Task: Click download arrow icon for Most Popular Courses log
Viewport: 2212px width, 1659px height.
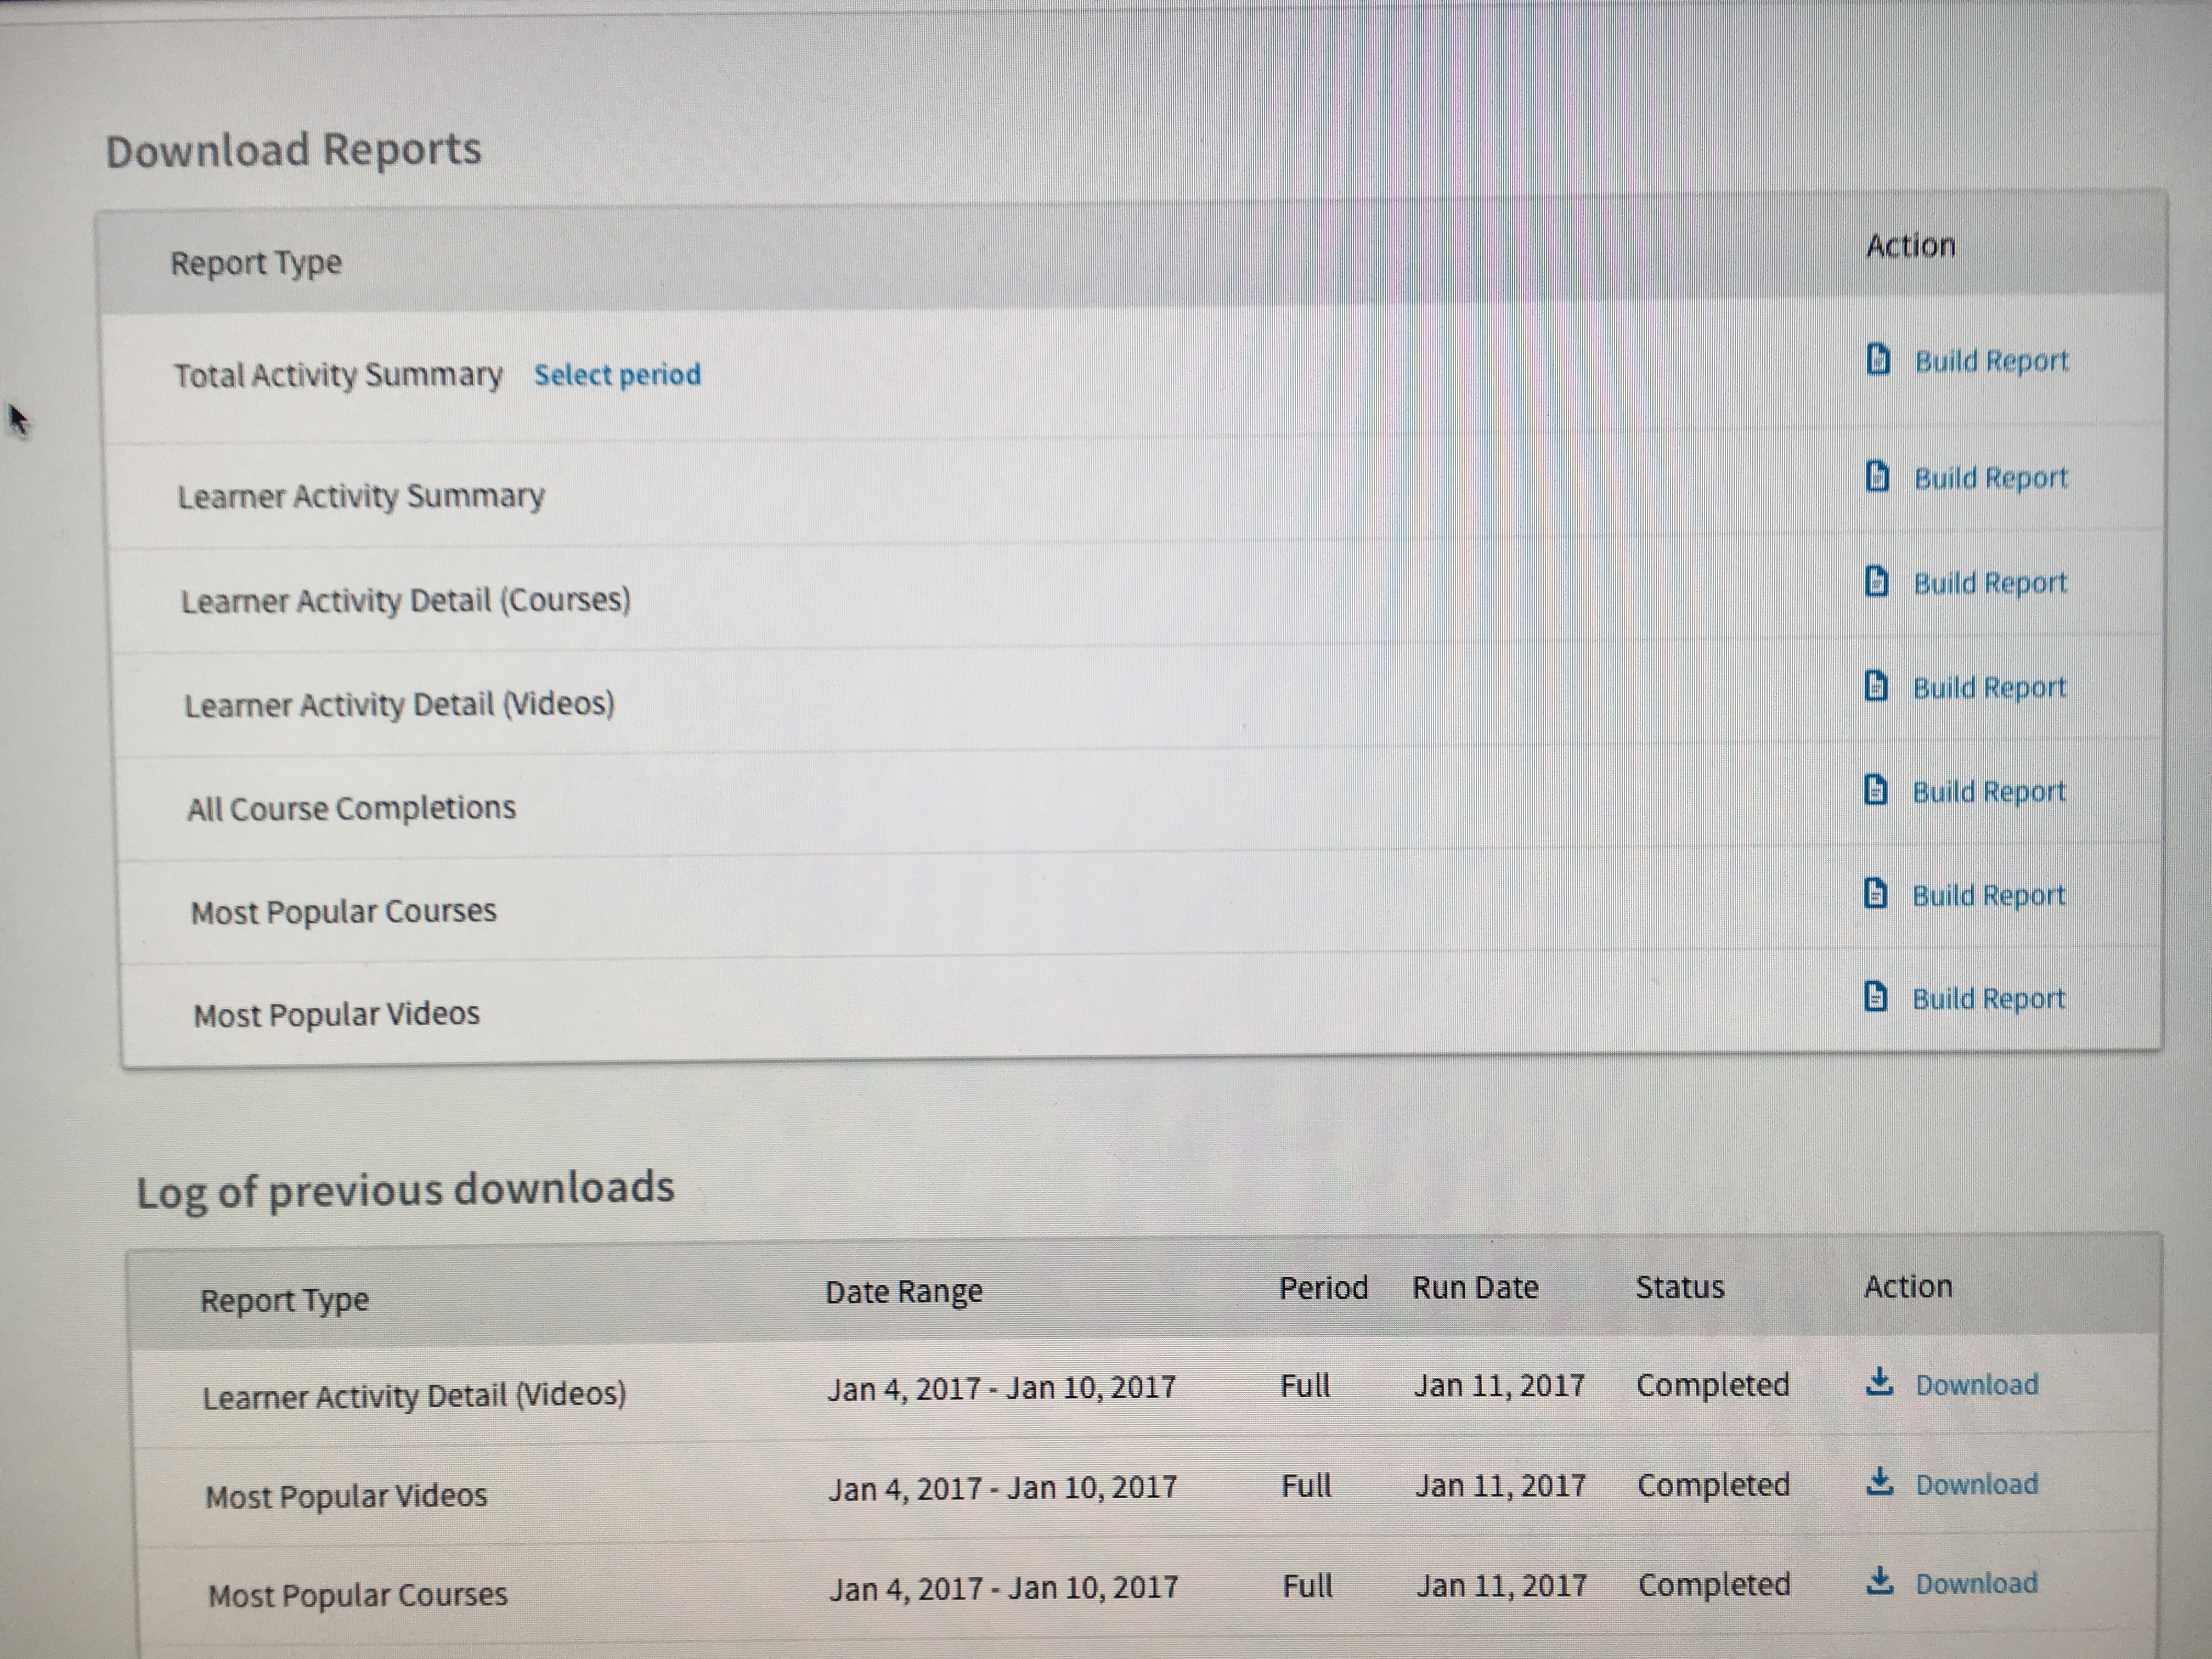Action: (1880, 1581)
